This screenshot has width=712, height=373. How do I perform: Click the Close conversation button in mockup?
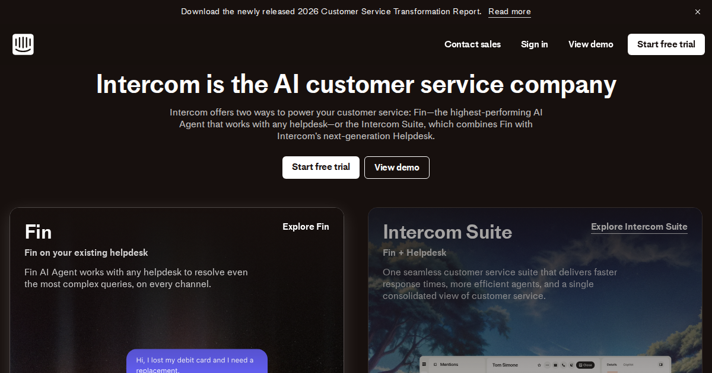(586, 365)
